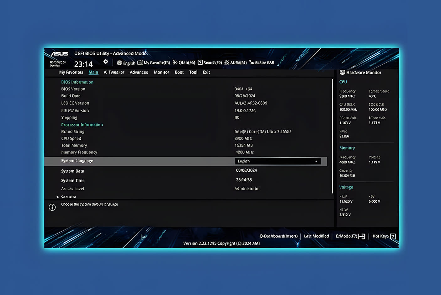Open the BIOS settings gear icon
This screenshot has height=295, width=441.
[x=106, y=62]
